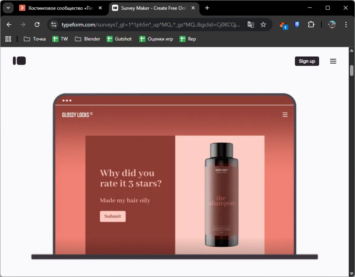Viewport: 355px width, 277px height.
Task: Click the down arrow on the page scrollbar
Action: pos(352,274)
